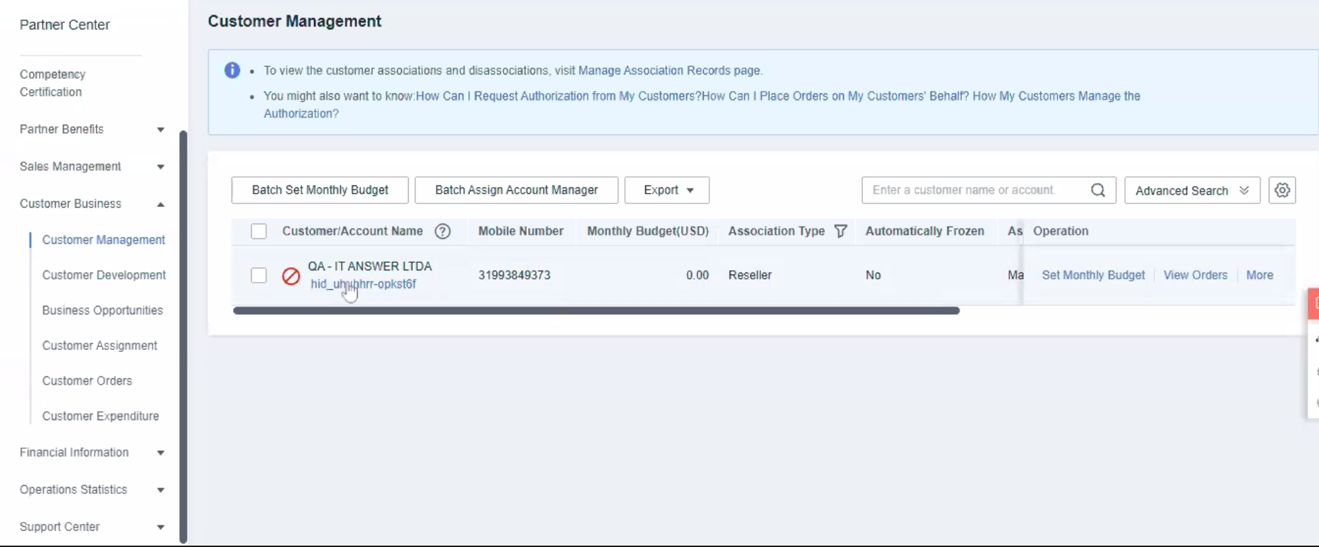Viewport: 1319px width, 547px height.
Task: Go to Customer Orders in sidebar
Action: [x=87, y=380]
